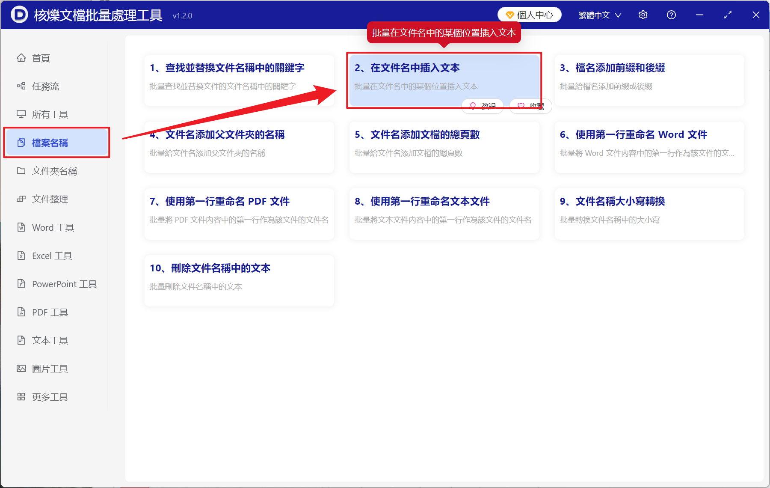Expand the 更多工具 sidebar item
This screenshot has height=488, width=770.
[49, 396]
